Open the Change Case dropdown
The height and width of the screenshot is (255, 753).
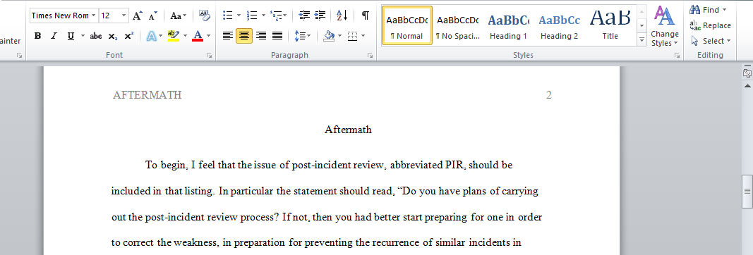click(x=179, y=15)
